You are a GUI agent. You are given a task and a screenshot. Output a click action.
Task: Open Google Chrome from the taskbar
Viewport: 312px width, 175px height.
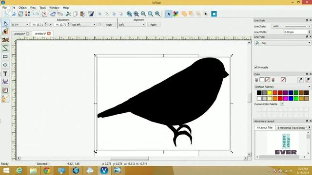(x=47, y=171)
